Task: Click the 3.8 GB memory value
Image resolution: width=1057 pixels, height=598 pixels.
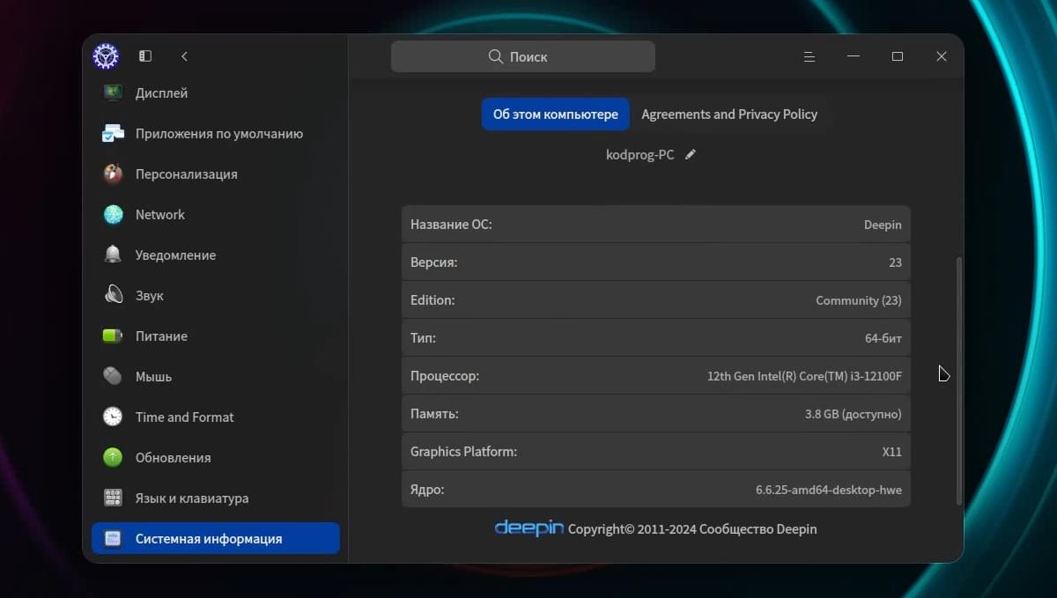Action: coord(854,414)
